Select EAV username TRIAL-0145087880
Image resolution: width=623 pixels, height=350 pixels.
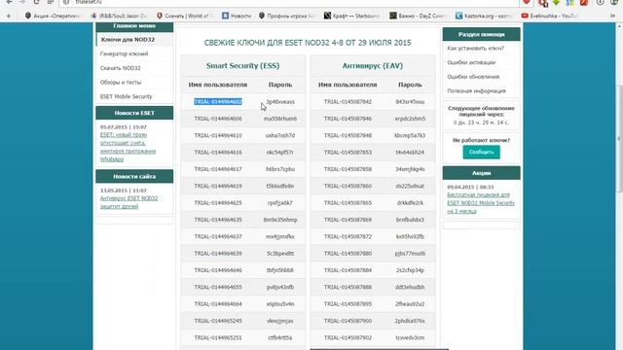coord(348,254)
